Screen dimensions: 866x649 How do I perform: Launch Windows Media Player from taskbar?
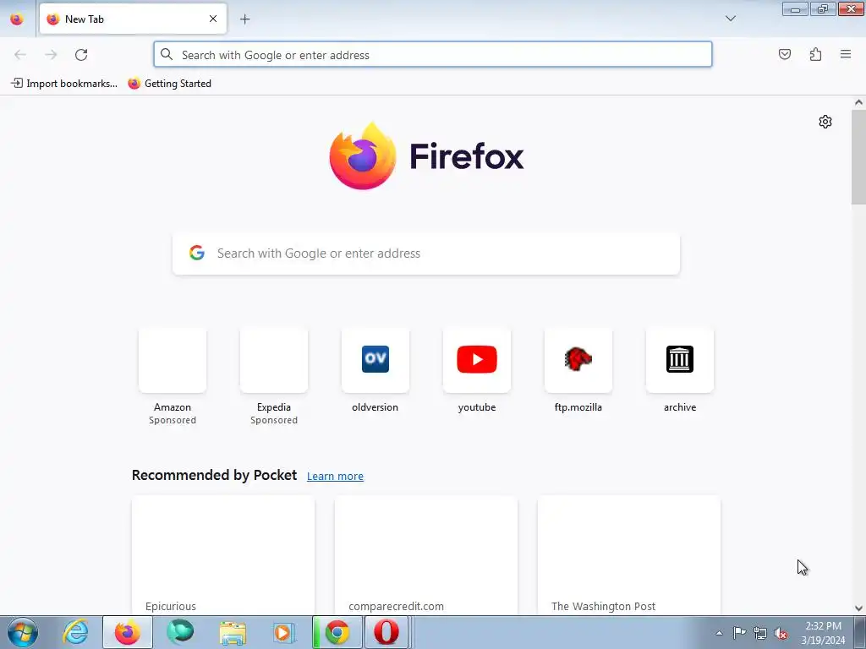click(x=284, y=632)
